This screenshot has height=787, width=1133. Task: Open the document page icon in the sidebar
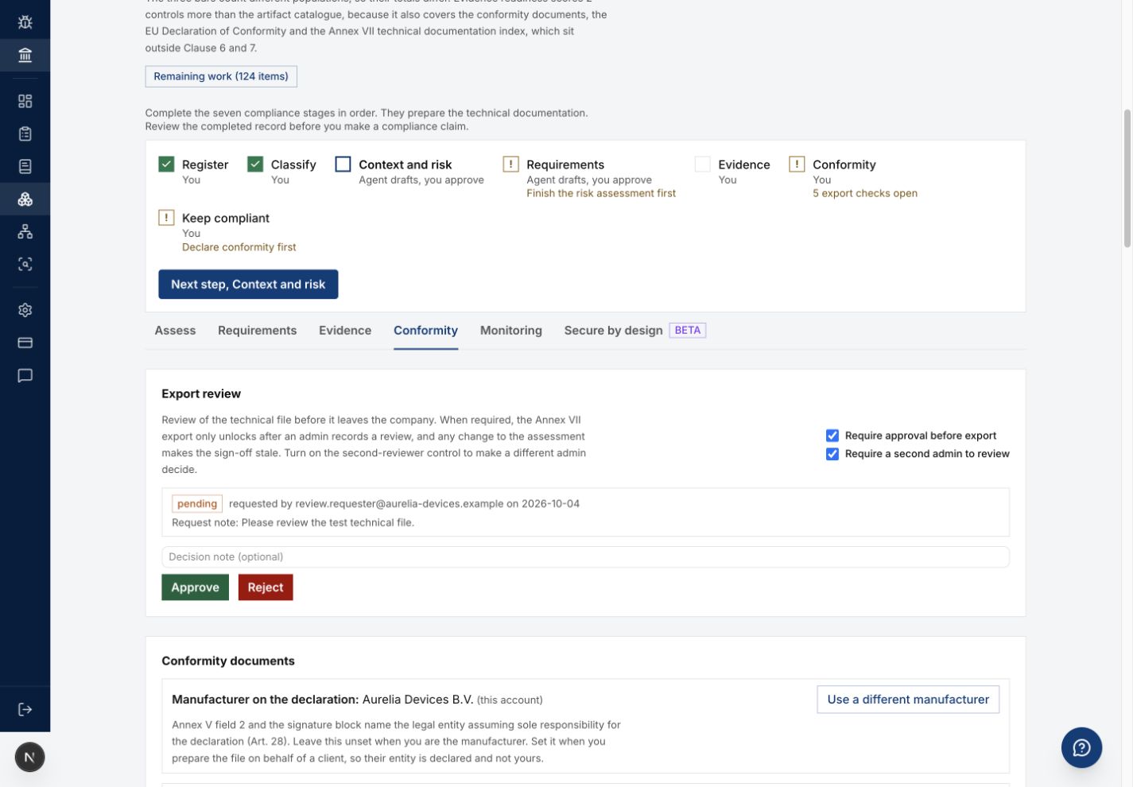click(x=25, y=166)
